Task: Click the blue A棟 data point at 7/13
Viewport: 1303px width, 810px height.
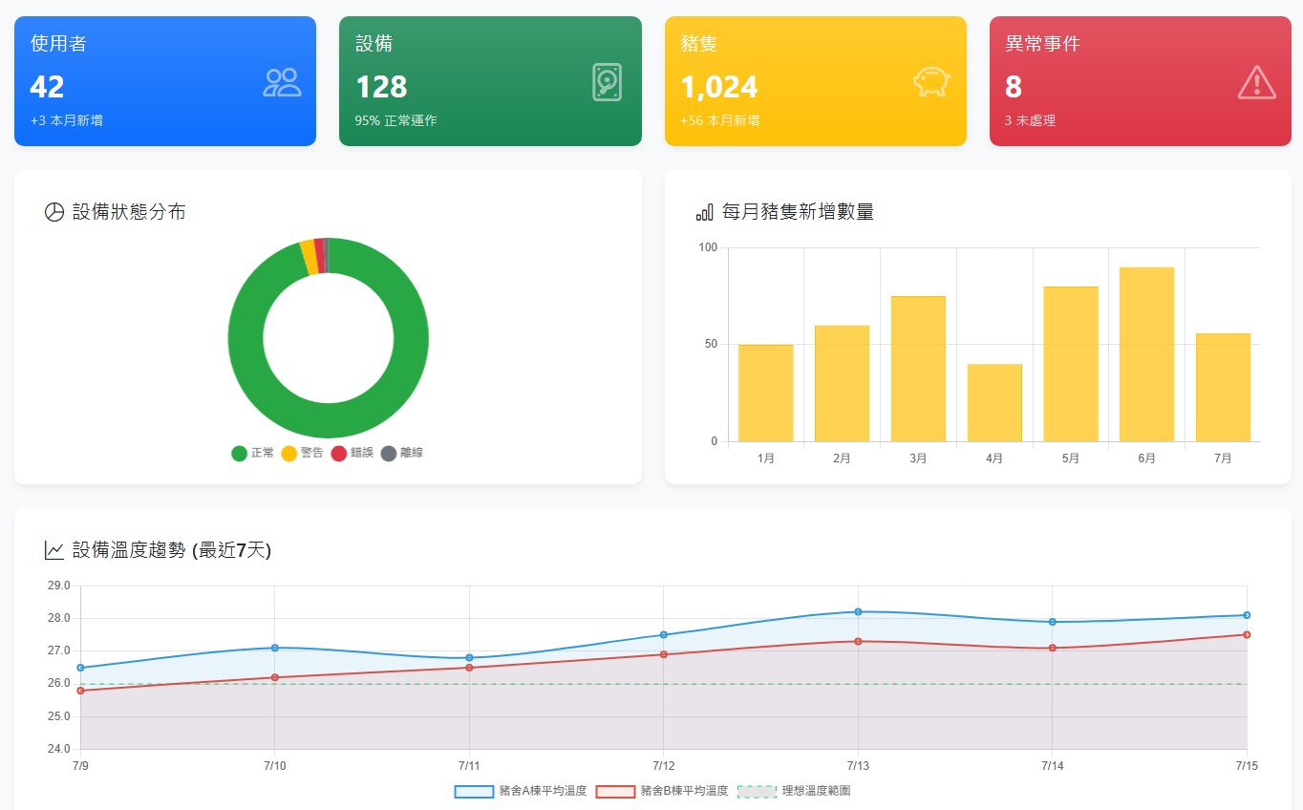Action: [x=858, y=611]
